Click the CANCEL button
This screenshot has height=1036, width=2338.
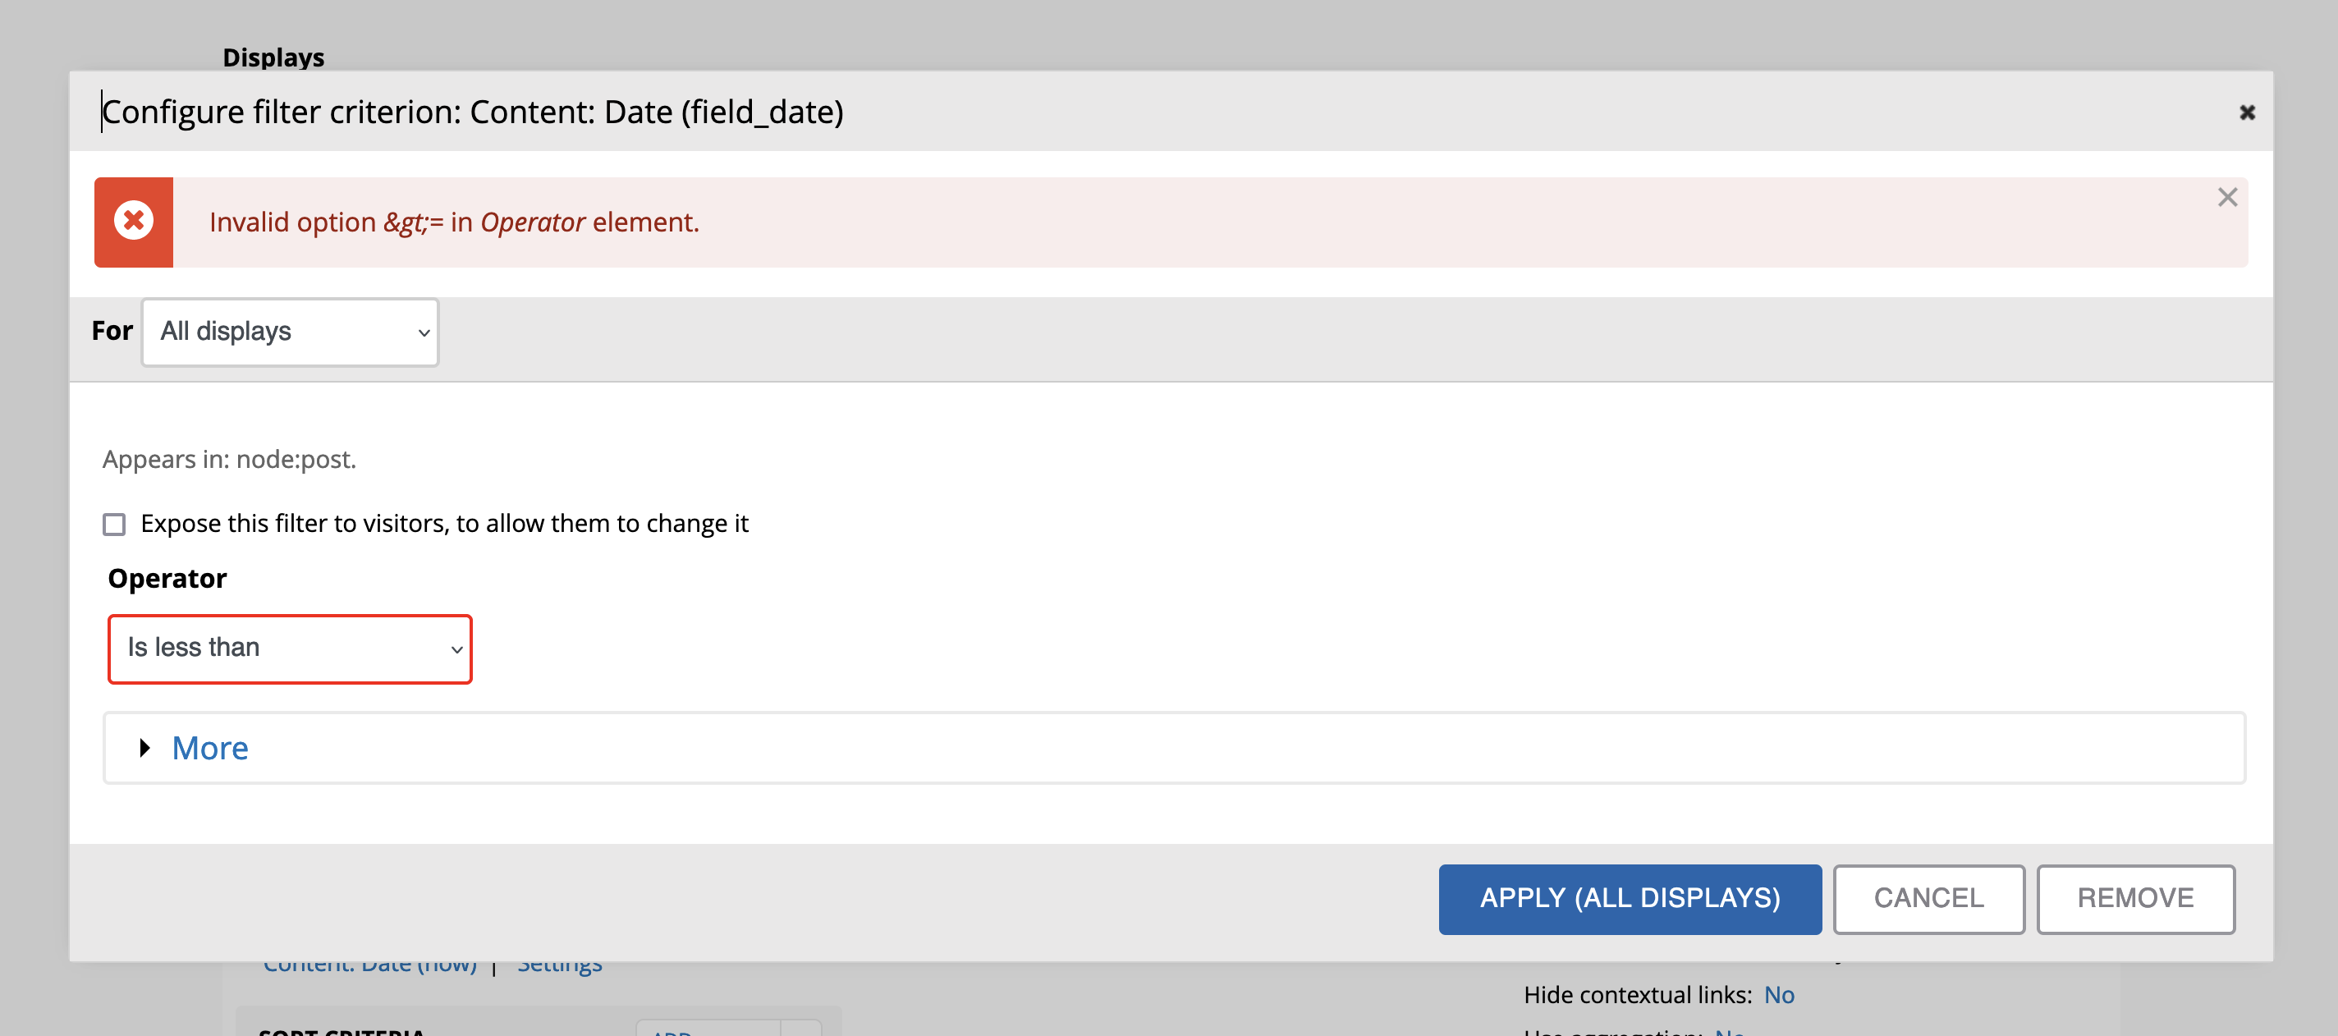tap(1928, 898)
